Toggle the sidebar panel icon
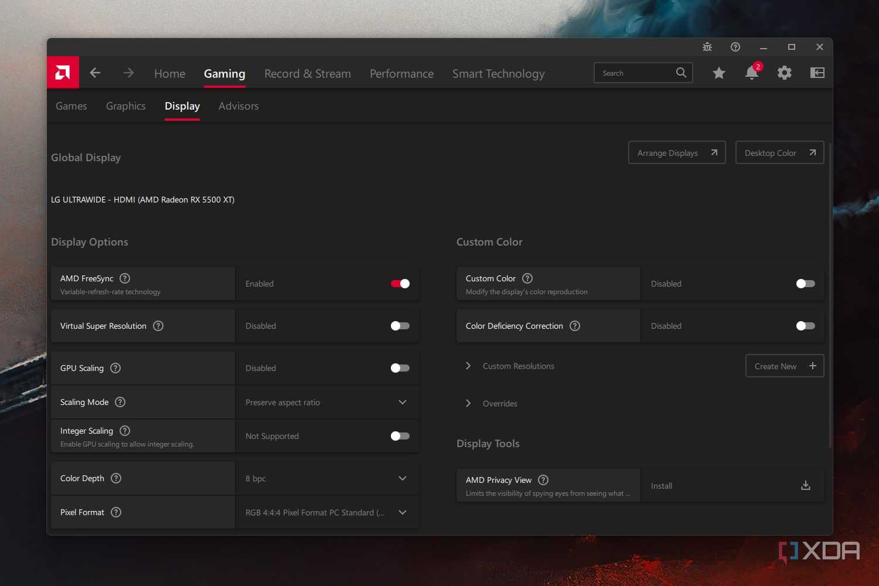879x586 pixels. tap(817, 73)
